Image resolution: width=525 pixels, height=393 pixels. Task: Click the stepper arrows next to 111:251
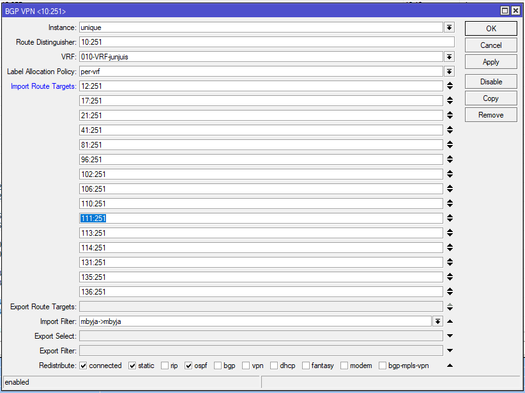(x=450, y=219)
